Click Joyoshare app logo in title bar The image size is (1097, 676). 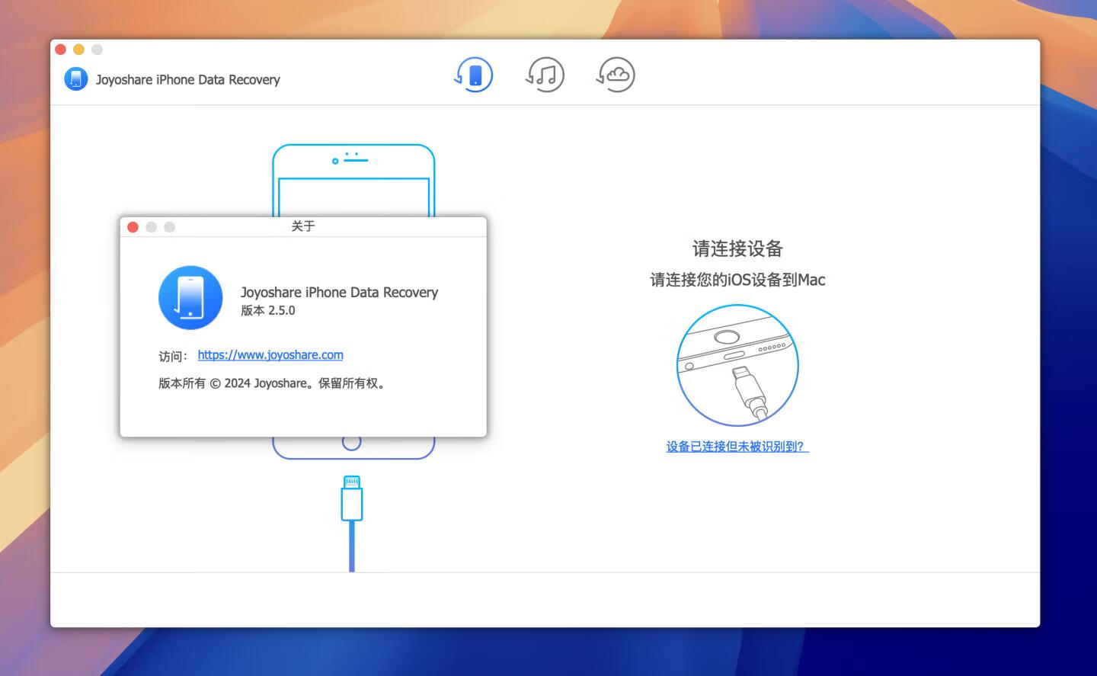point(76,79)
